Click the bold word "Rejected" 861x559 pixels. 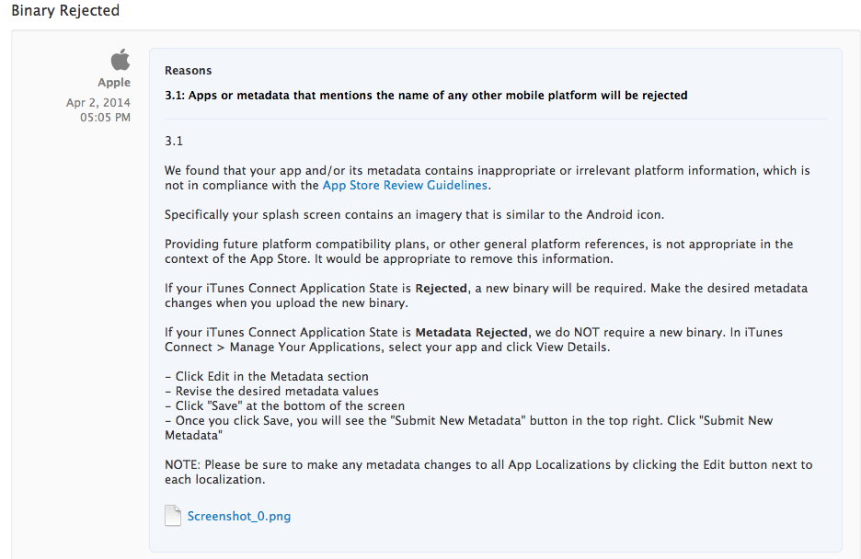(x=441, y=289)
